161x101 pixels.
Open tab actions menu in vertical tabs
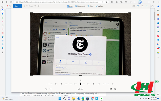pos(3,7)
